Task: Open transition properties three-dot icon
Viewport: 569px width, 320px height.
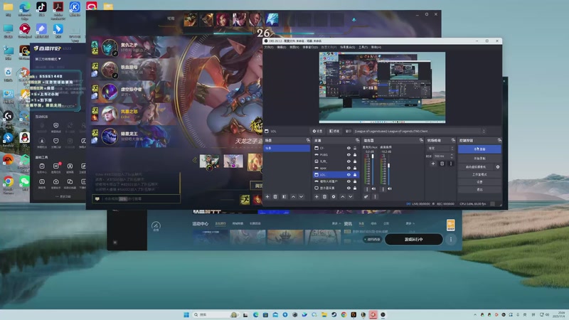Action: (x=451, y=164)
